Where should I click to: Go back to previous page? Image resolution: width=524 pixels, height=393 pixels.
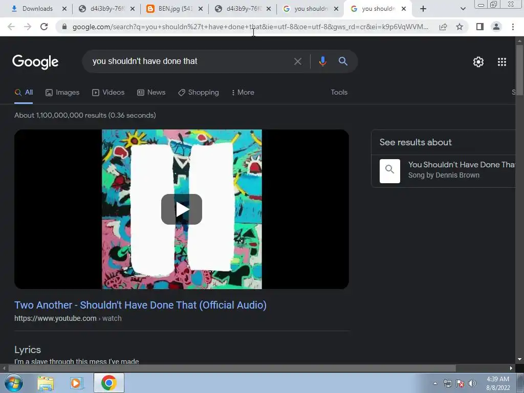click(x=11, y=27)
